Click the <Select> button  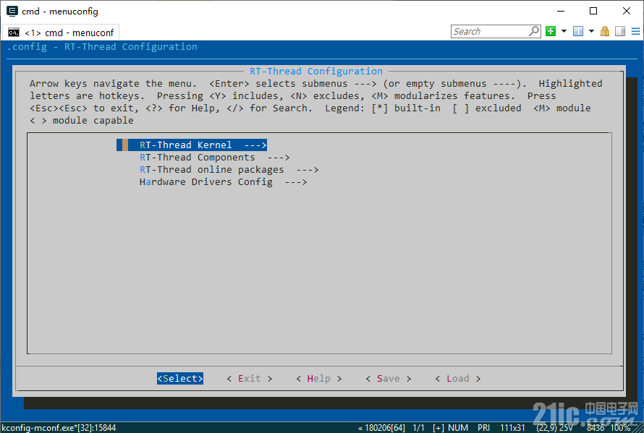180,378
